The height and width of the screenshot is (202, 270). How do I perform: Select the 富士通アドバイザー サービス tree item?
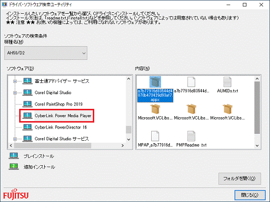(62, 81)
